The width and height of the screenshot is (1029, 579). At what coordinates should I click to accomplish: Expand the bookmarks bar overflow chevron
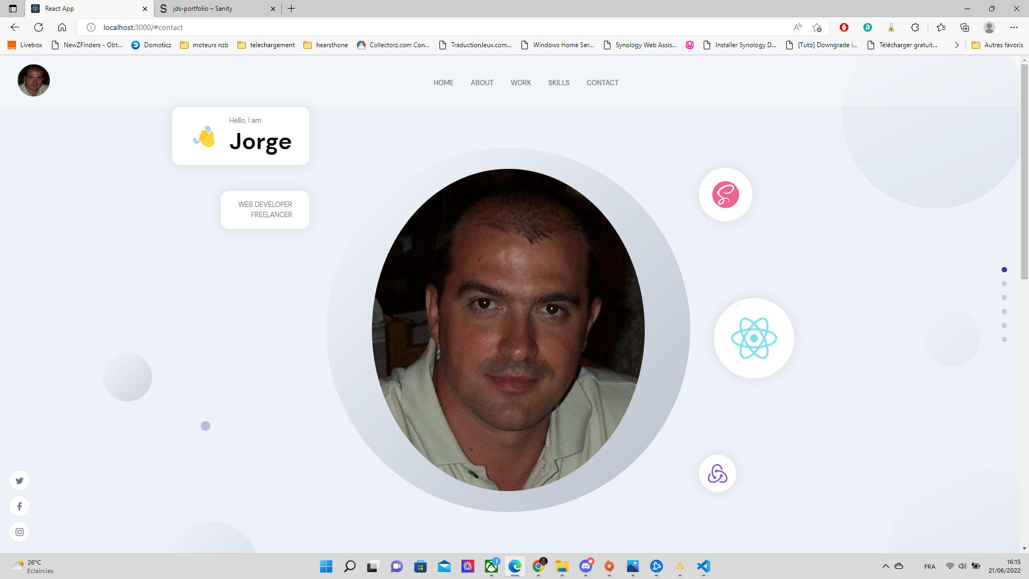(957, 45)
